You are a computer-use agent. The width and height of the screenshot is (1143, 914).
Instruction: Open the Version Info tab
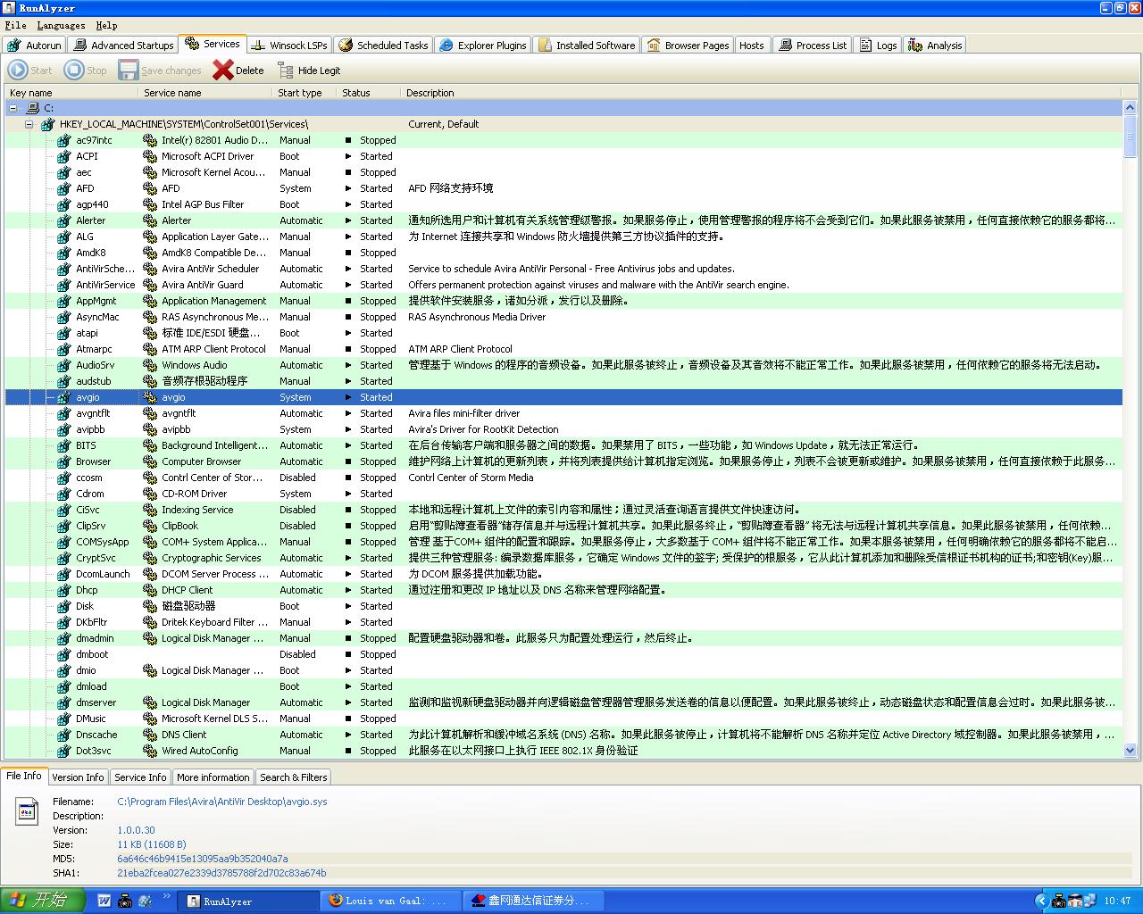tap(78, 777)
